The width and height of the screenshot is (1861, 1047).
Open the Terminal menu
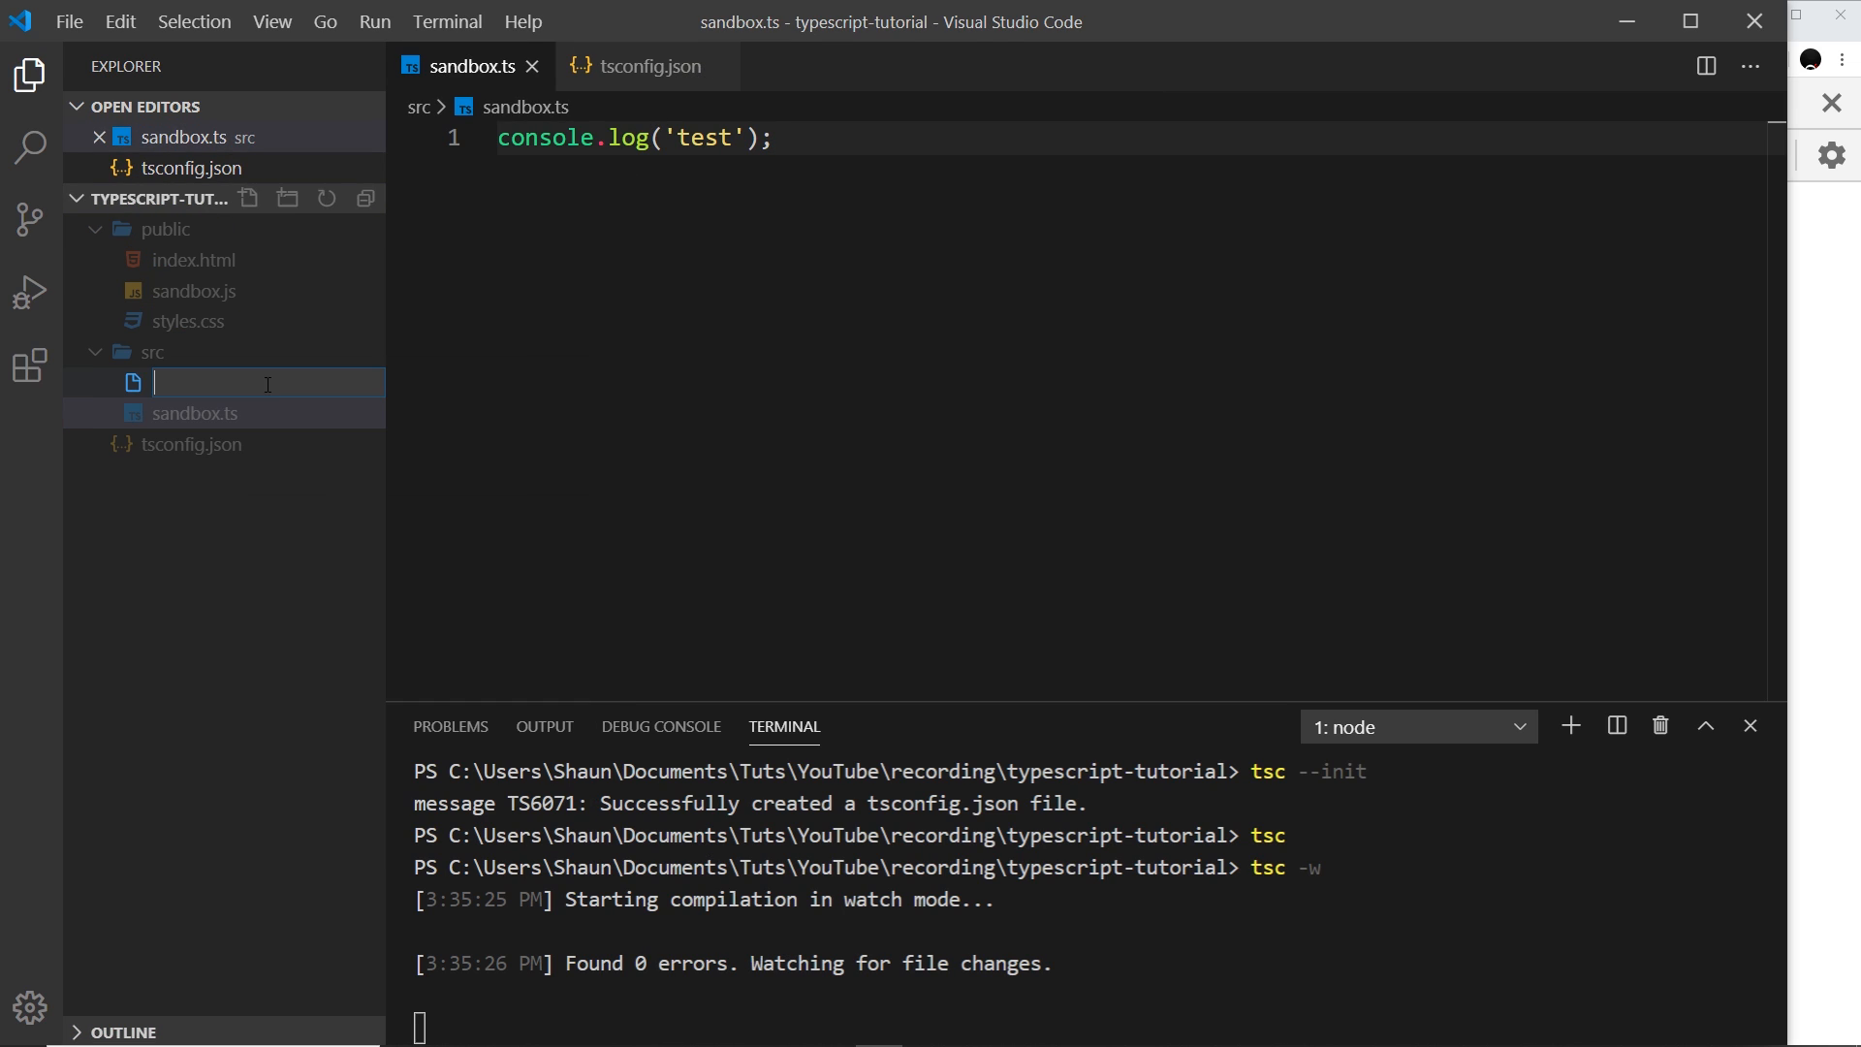click(447, 21)
